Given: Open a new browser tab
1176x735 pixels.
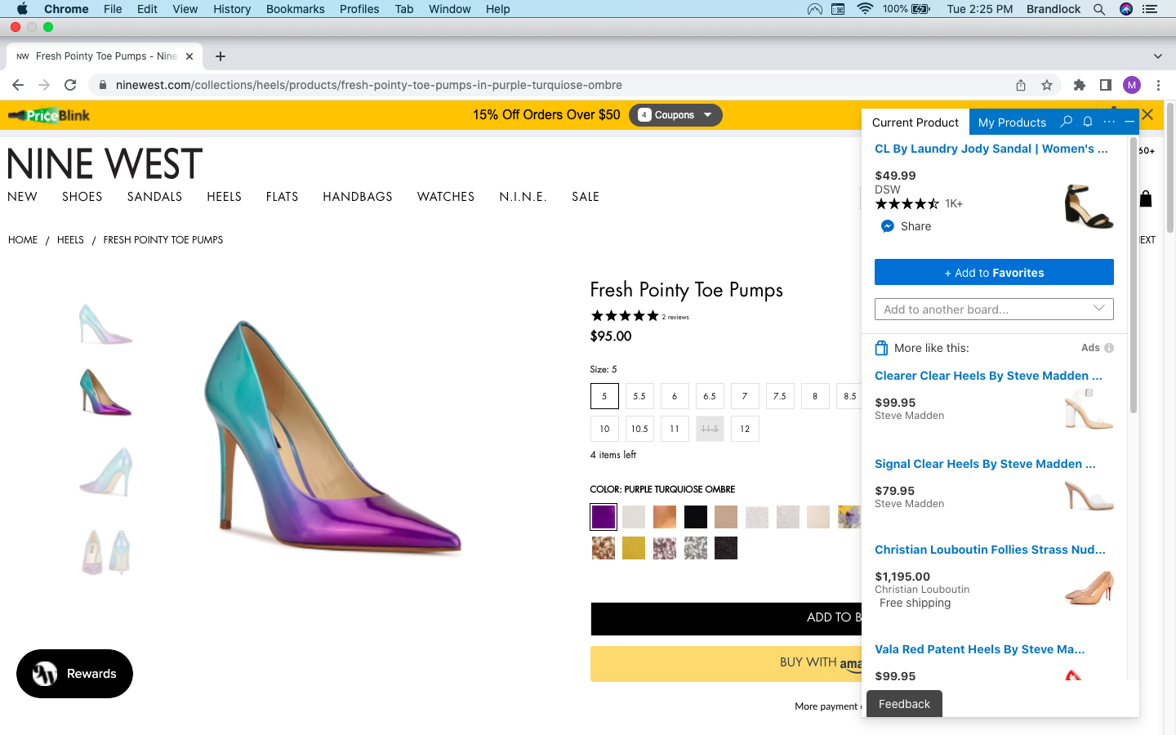Looking at the screenshot, I should point(220,56).
